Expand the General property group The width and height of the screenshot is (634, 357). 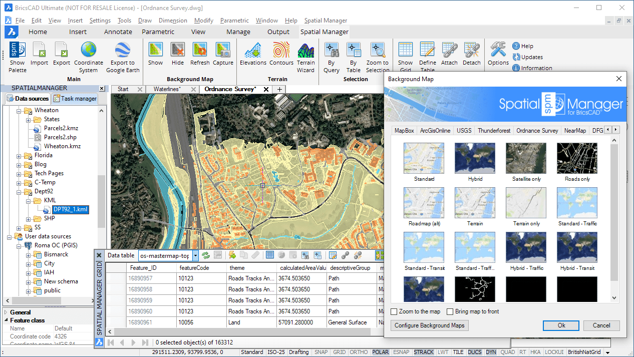click(x=6, y=312)
